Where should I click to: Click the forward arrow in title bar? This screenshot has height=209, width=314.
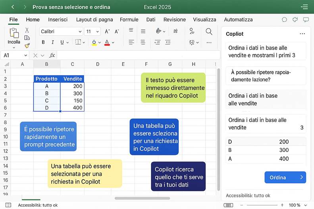[25, 7]
